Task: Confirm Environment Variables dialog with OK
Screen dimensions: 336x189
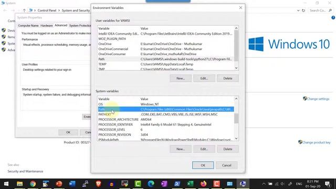Action: tap(203, 165)
